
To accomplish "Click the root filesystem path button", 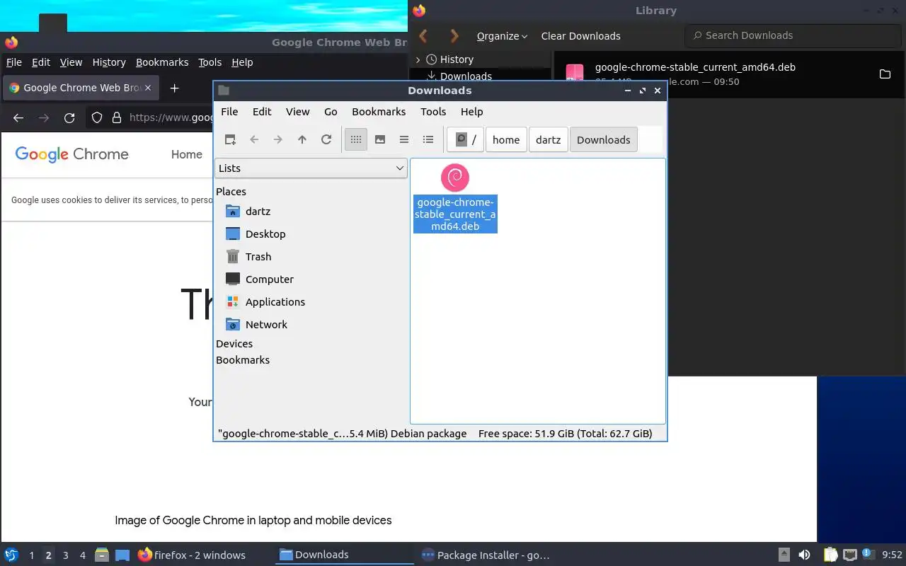I will [x=466, y=139].
